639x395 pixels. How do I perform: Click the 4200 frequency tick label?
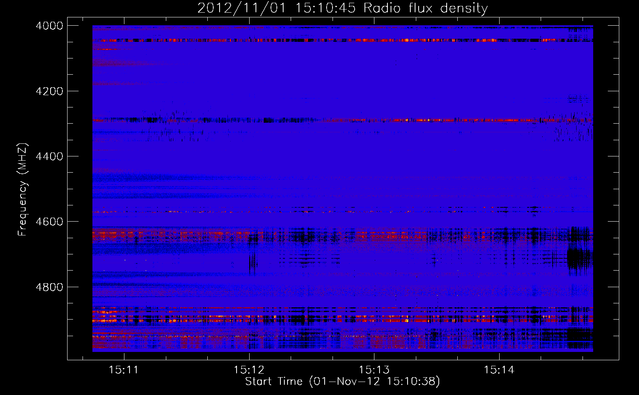[49, 91]
